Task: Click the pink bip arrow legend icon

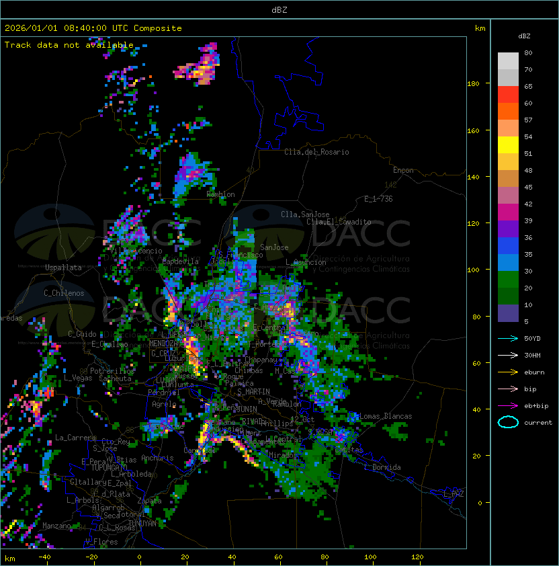Action: pos(508,389)
